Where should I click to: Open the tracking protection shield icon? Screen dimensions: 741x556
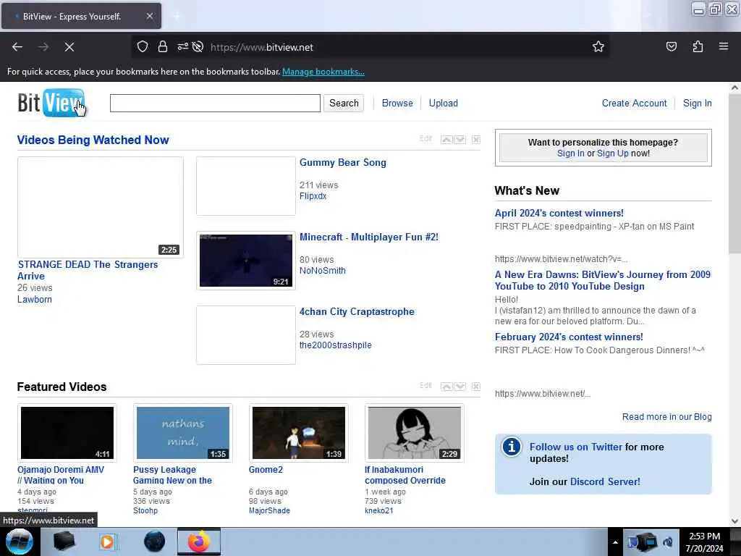pyautogui.click(x=143, y=47)
